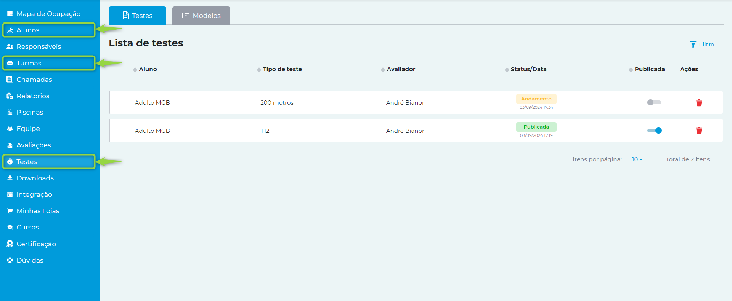Viewport: 732px width, 301px height.
Task: Sort table by Aluno column
Action: click(145, 69)
